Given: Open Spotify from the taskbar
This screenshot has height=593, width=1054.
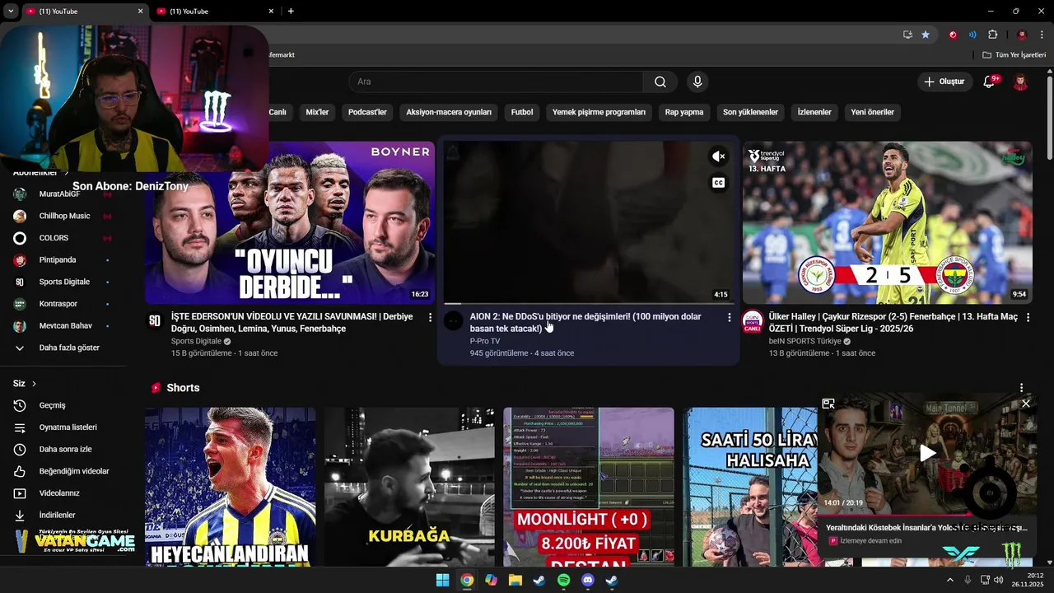Looking at the screenshot, I should [563, 580].
